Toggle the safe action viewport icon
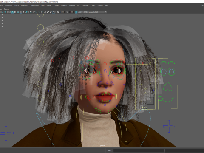This screenshot has width=204, height=153. pos(3,12)
